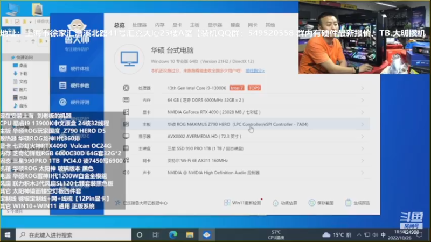Viewport: 431px width, 242px height.
Task: Open File Explorer from the taskbar
Action: [x=190, y=235]
